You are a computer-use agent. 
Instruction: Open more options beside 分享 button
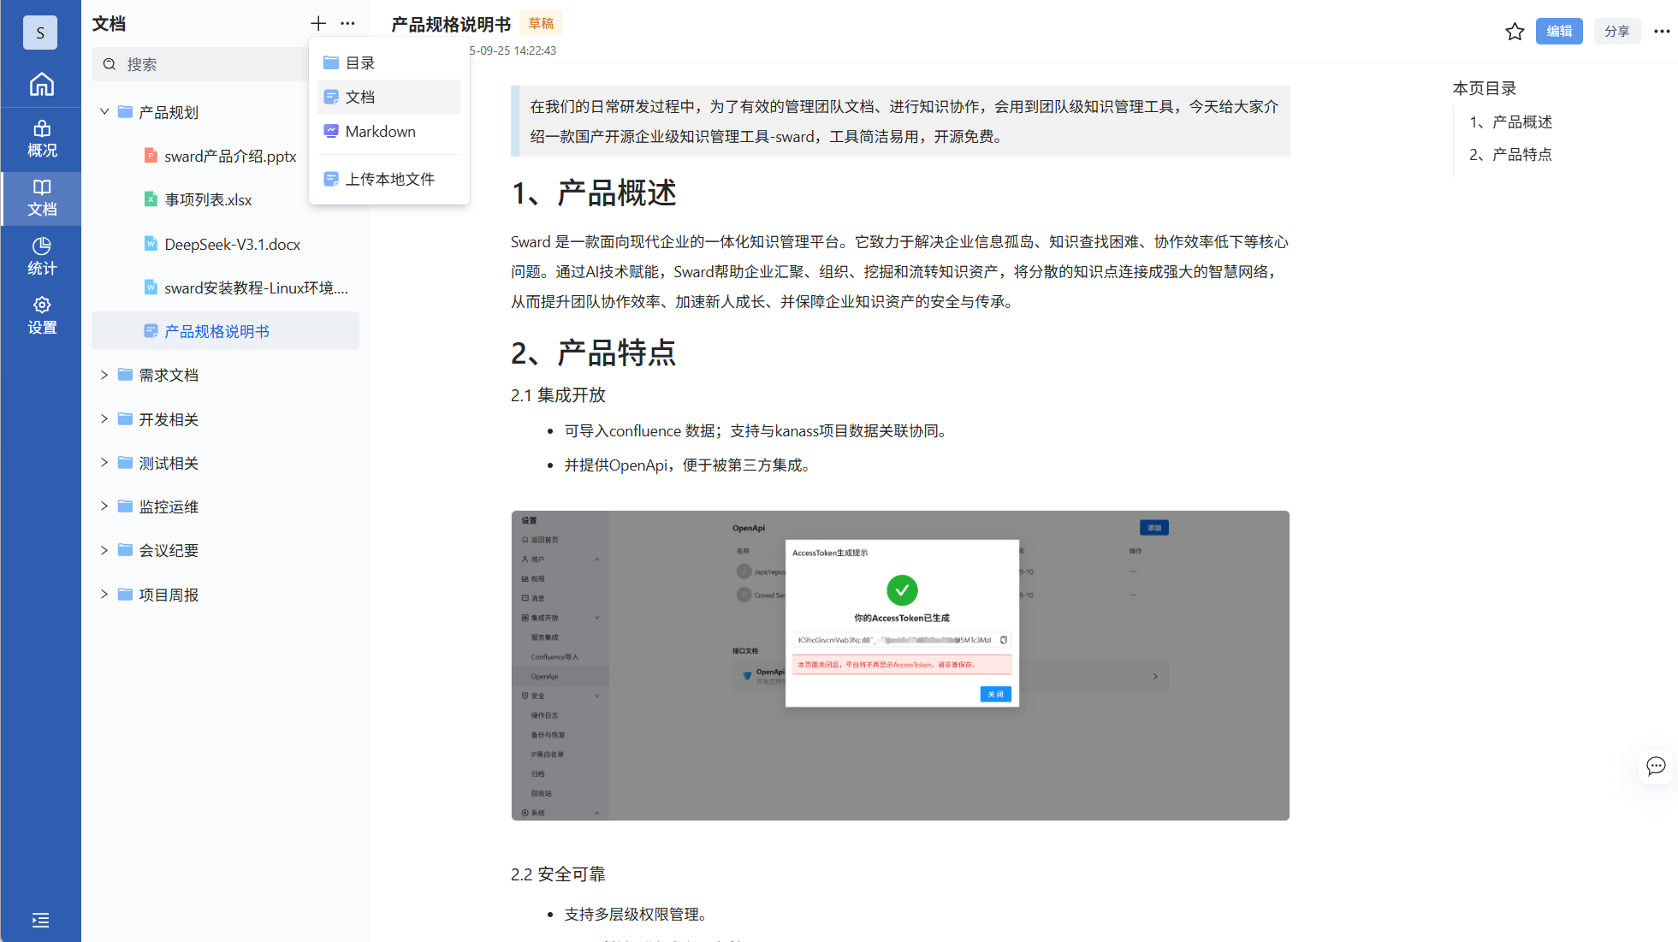coord(1662,32)
